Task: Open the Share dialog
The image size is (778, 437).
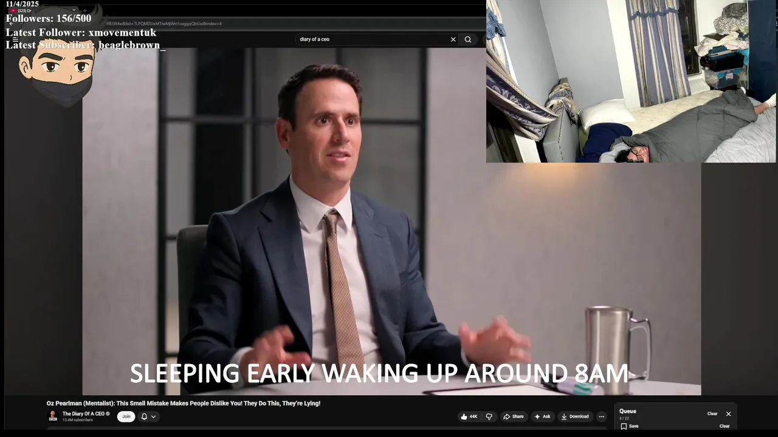Action: tap(514, 416)
